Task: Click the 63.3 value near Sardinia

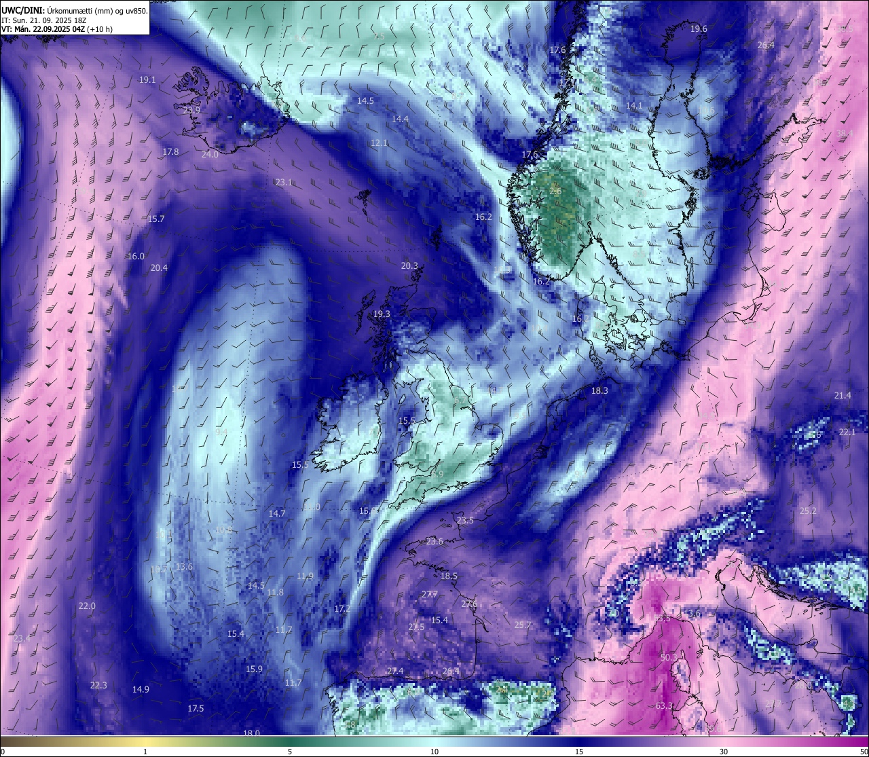Action: 664,705
